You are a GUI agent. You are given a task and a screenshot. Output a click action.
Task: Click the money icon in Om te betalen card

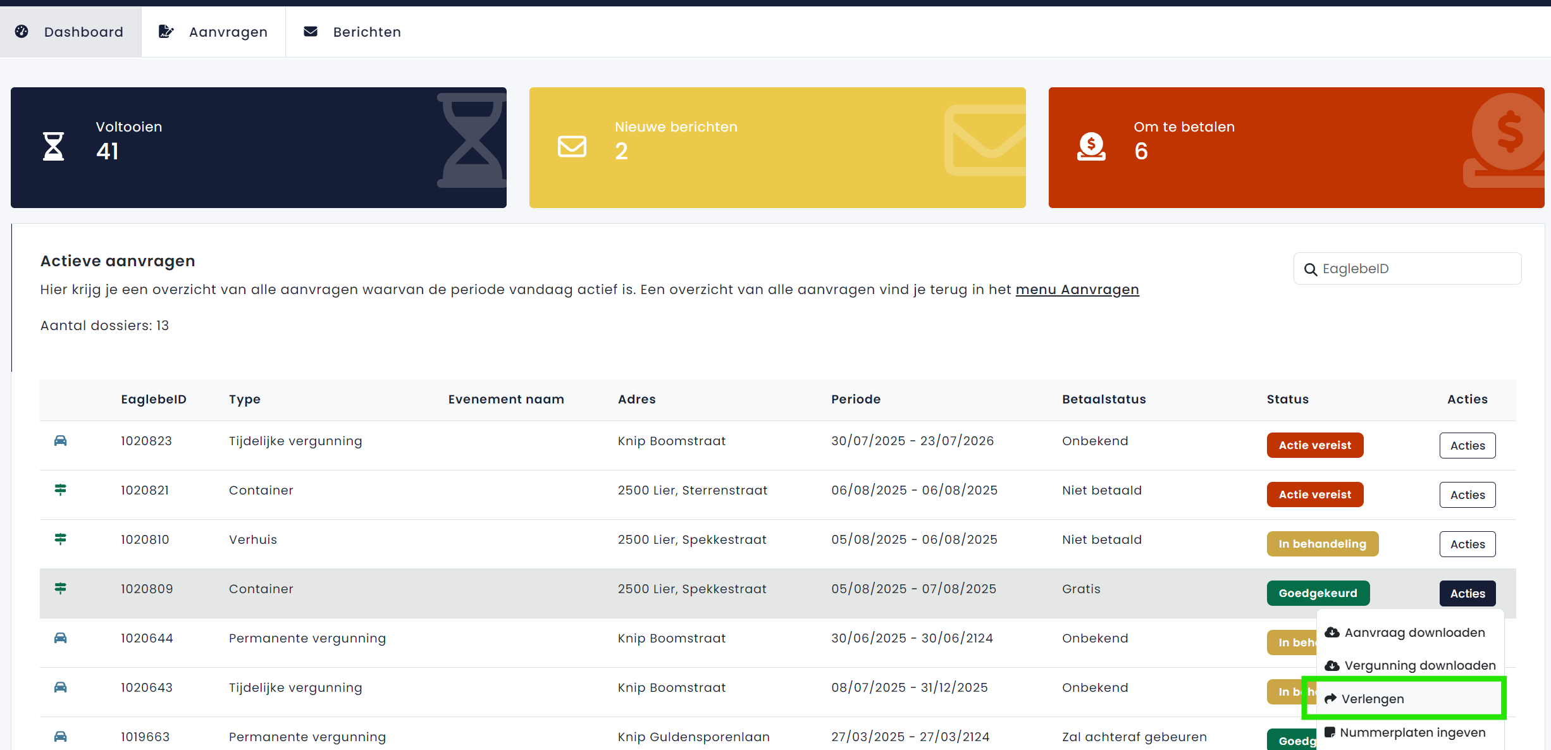pos(1091,146)
